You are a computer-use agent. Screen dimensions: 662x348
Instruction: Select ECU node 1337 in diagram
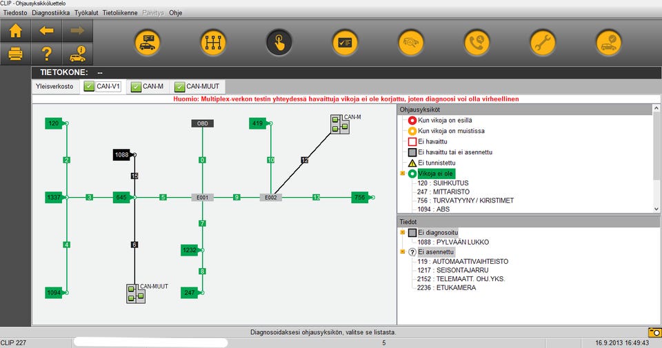(54, 197)
